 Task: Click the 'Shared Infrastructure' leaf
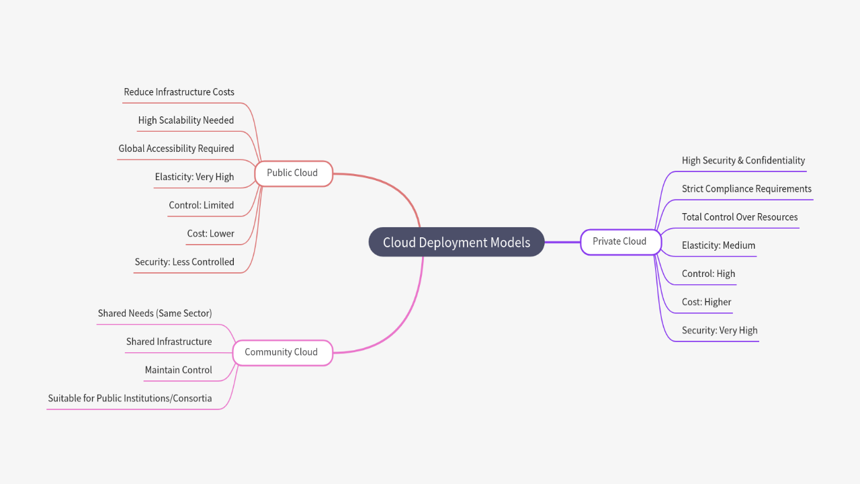169,341
